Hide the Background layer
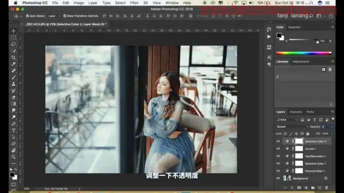344x193 pixels. tap(278, 178)
